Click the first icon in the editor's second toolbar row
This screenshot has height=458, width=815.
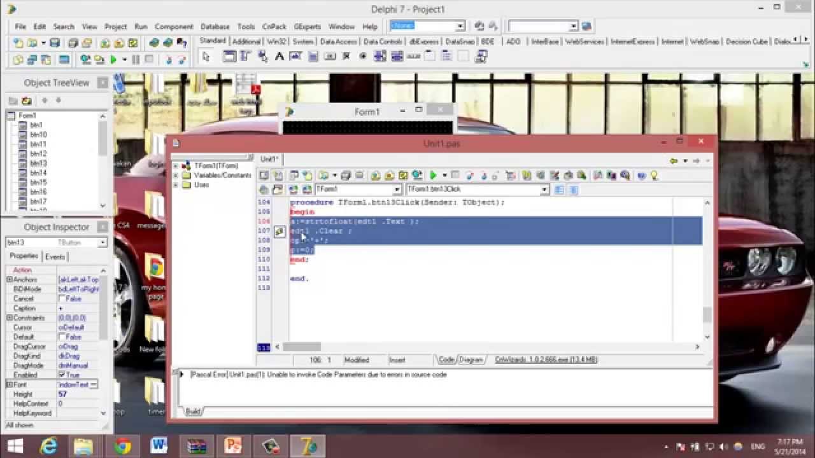[264, 190]
